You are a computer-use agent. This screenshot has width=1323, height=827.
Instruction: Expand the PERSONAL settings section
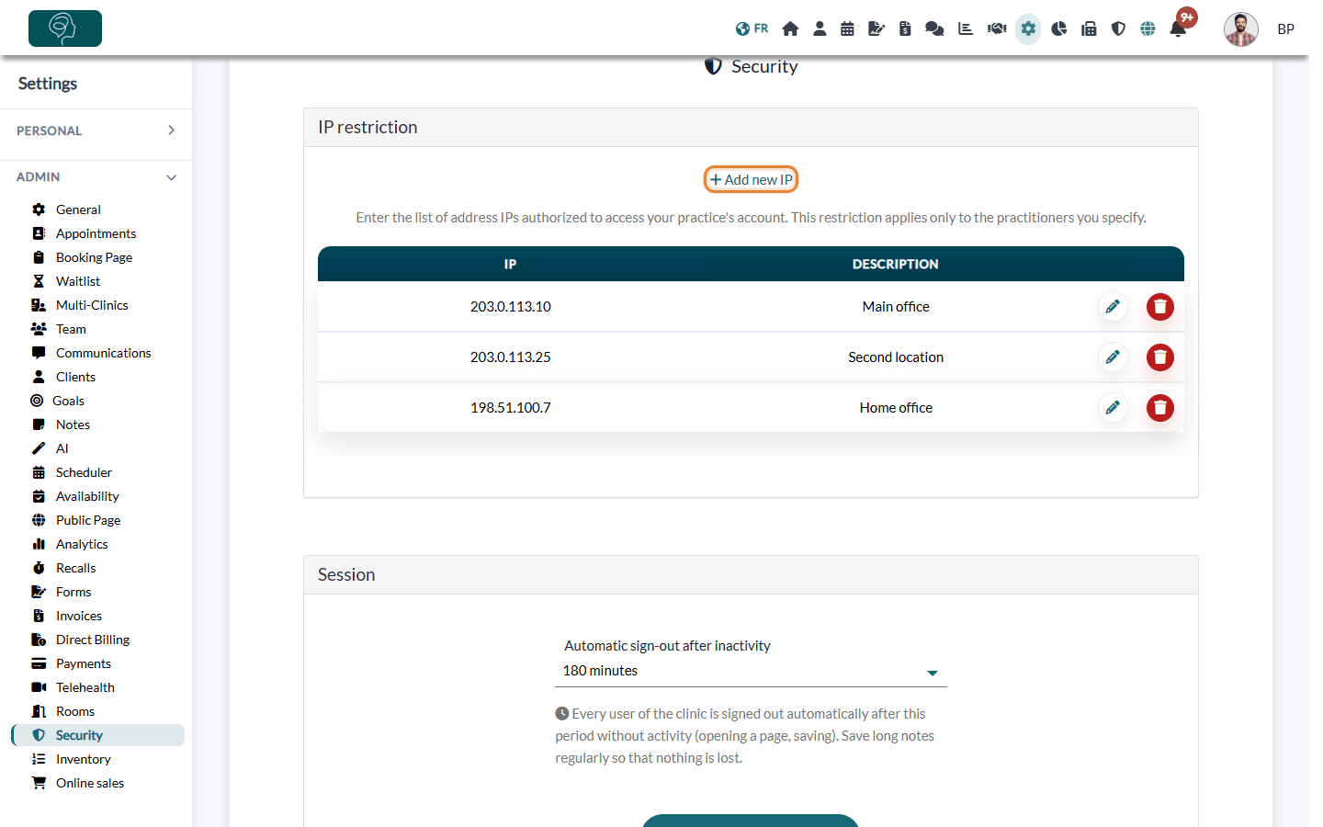tap(96, 130)
